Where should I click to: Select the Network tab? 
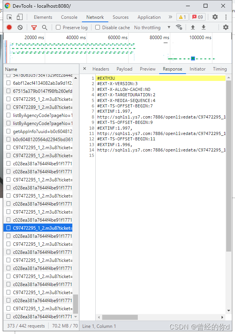[x=95, y=17]
